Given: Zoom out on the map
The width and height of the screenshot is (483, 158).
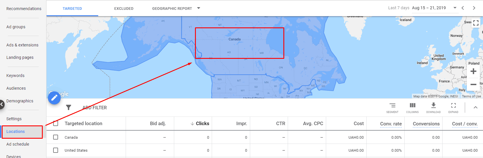Looking at the screenshot, I should (473, 84).
